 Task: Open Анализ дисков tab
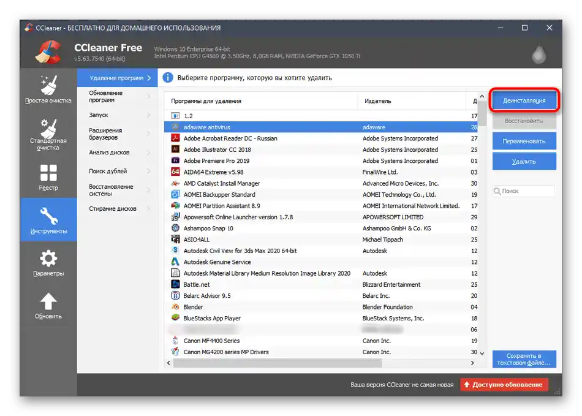[x=117, y=153]
